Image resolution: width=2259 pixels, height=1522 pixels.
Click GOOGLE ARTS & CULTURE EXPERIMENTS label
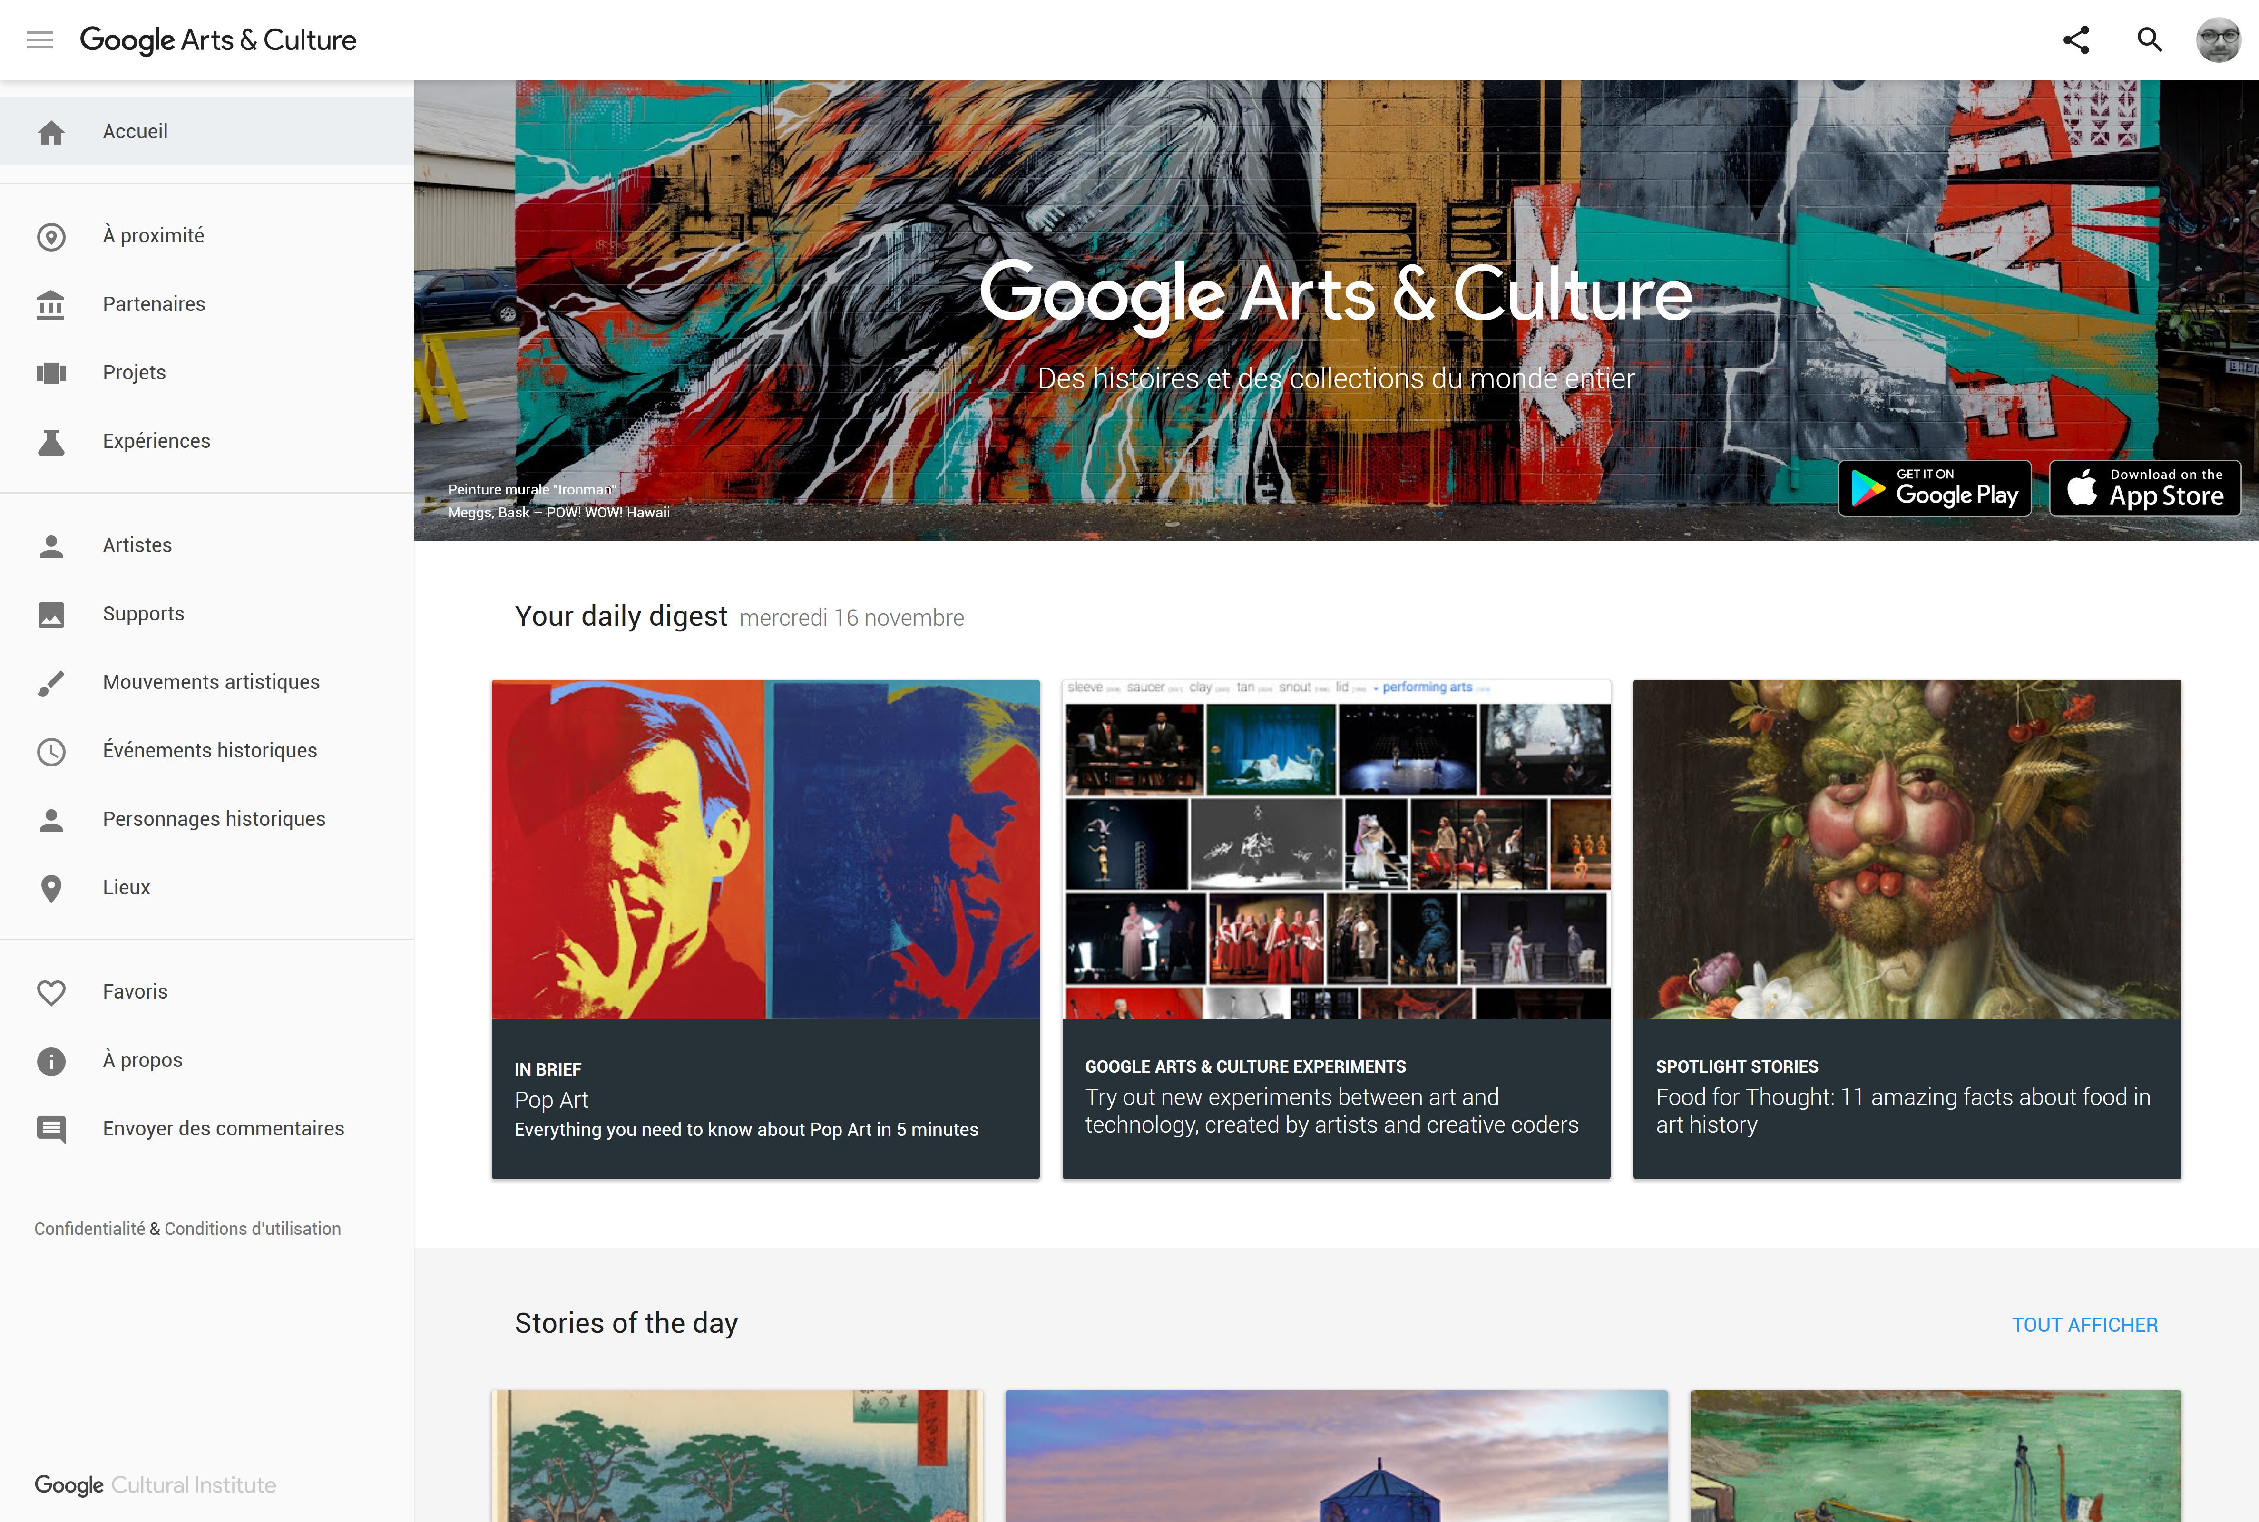click(1245, 1066)
